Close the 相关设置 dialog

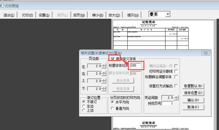(x=206, y=53)
